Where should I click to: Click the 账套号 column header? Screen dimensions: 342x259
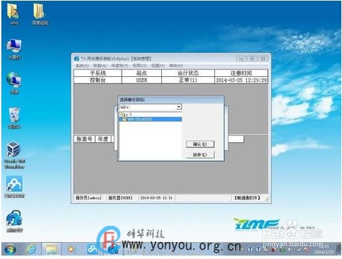(84, 139)
